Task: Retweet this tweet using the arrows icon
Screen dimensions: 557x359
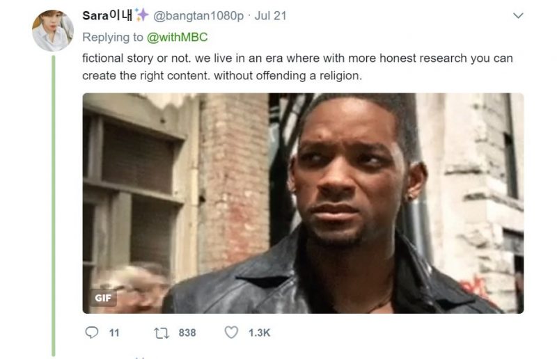Action: tap(162, 333)
